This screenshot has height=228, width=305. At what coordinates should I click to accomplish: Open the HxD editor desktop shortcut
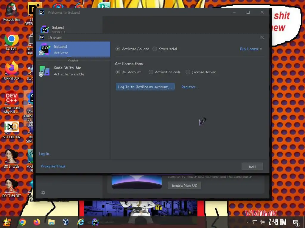coord(12,130)
